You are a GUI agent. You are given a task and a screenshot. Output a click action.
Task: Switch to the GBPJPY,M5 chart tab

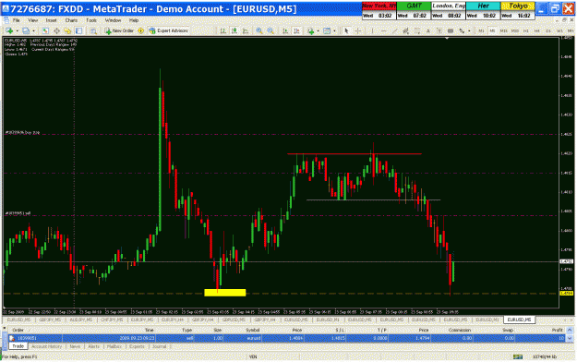50,320
